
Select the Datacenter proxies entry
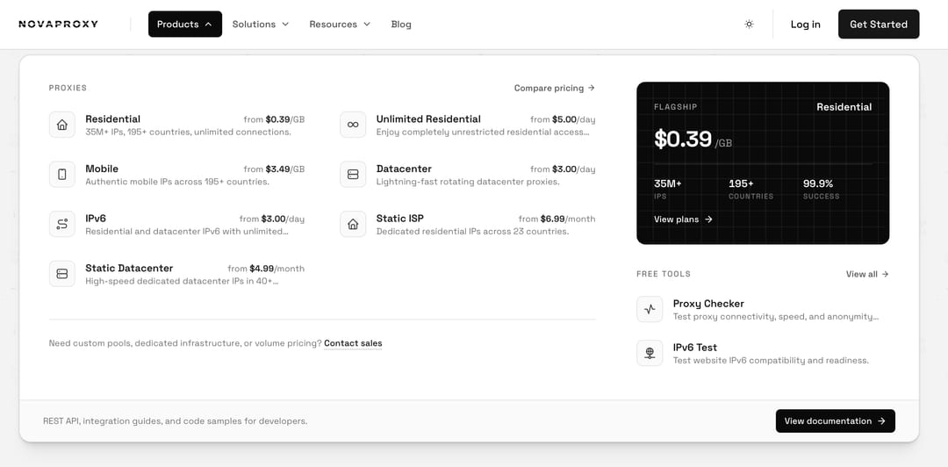[467, 174]
